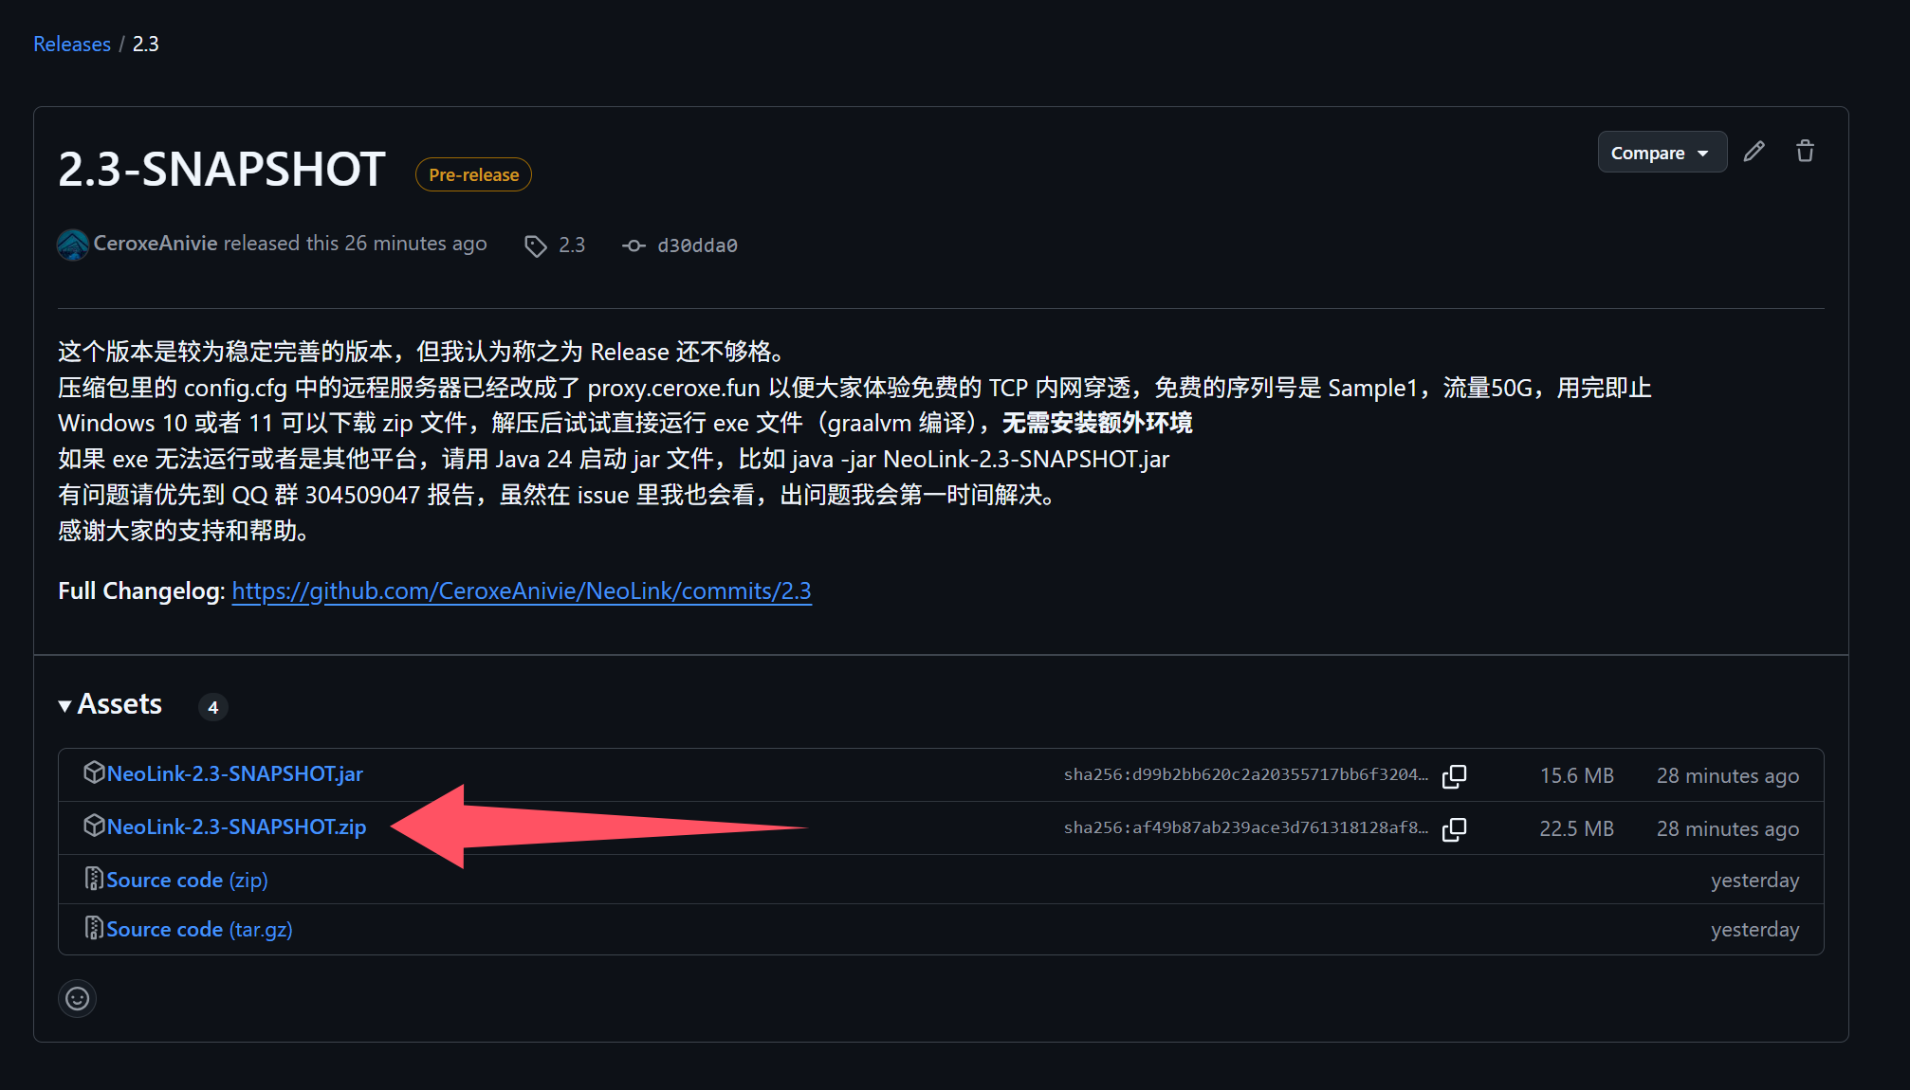The height and width of the screenshot is (1090, 1910).
Task: Open commit d30dda0 link
Action: tap(697, 246)
